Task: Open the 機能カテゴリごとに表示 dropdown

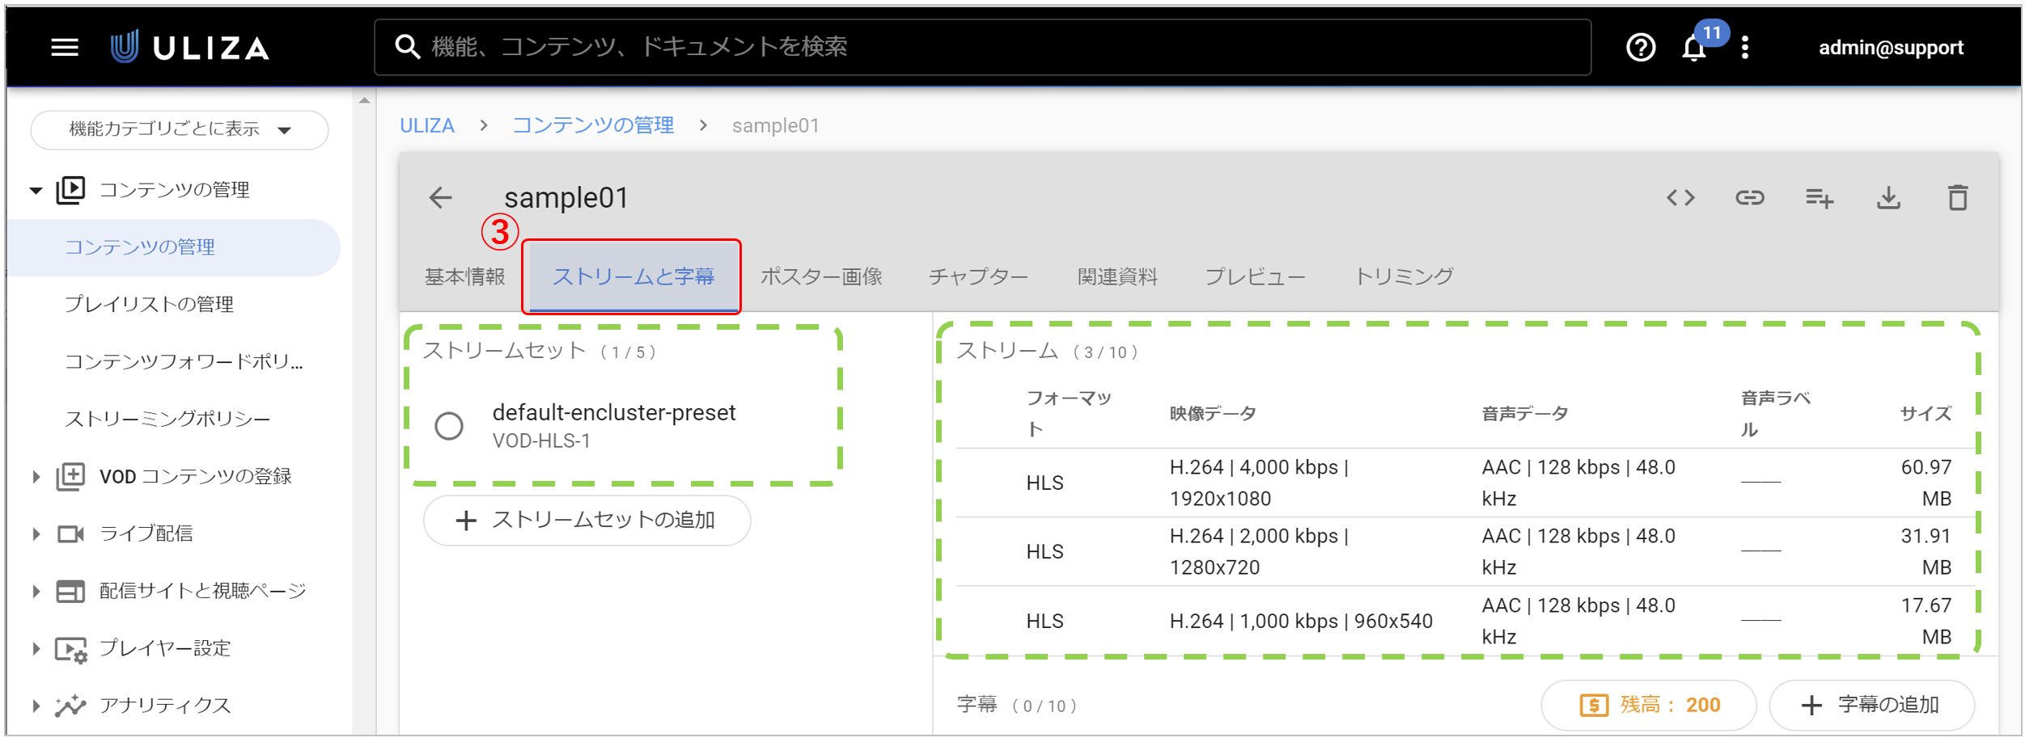Action: tap(180, 130)
